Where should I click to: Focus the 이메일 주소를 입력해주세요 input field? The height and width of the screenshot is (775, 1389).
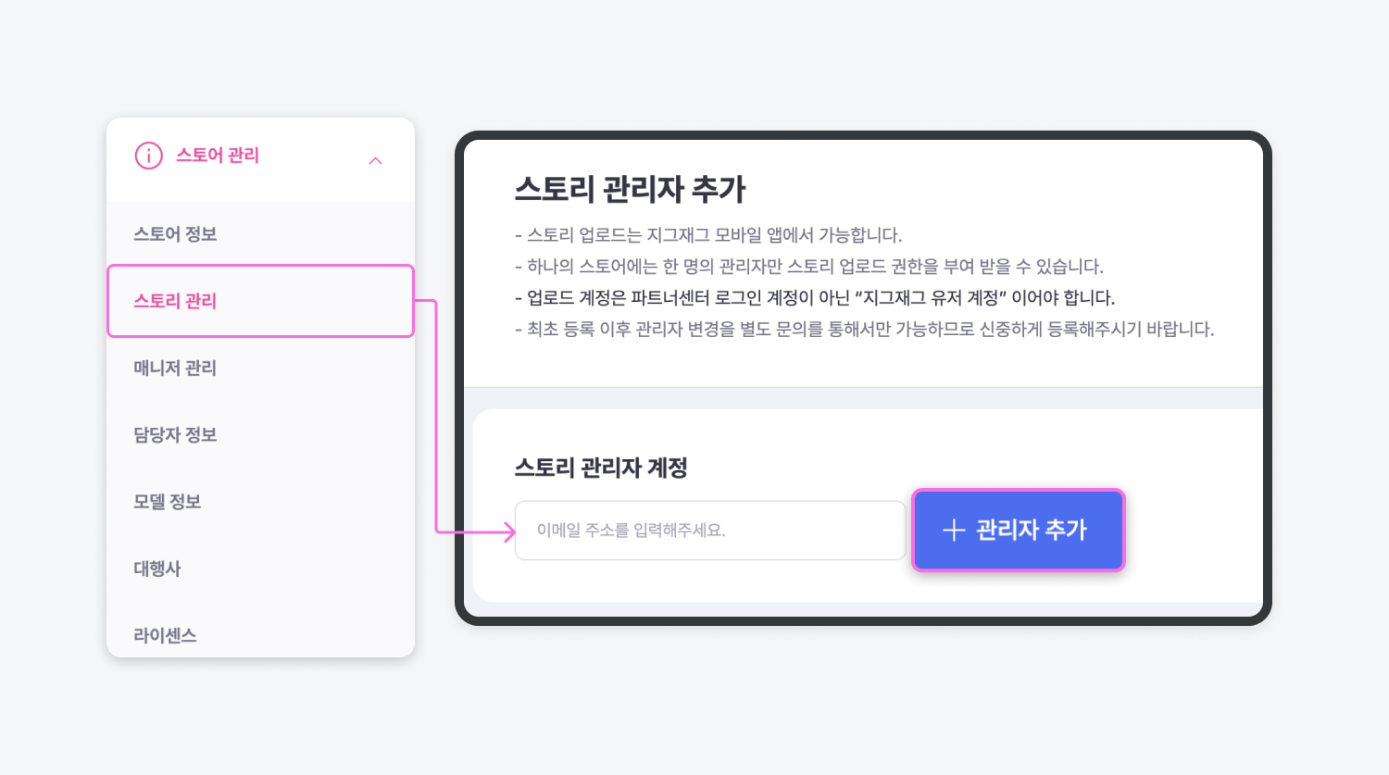click(x=710, y=531)
